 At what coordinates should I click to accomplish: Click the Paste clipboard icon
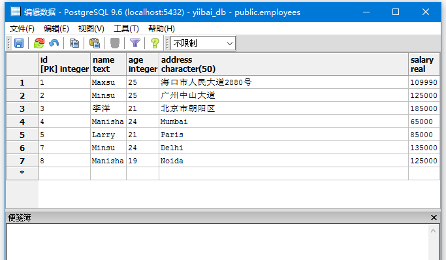95,43
